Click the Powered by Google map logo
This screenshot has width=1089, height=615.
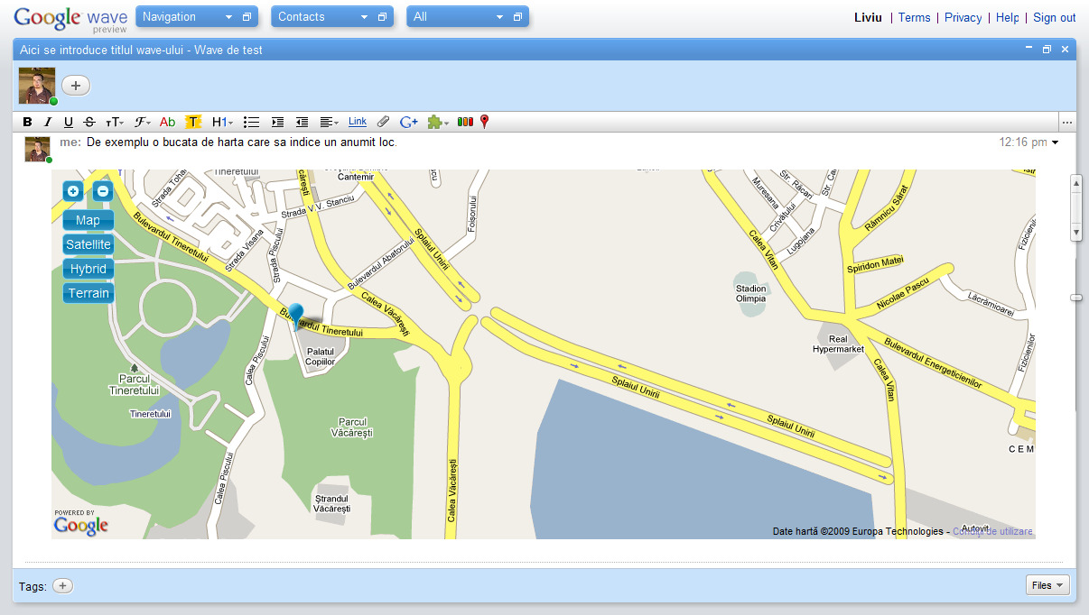point(81,522)
